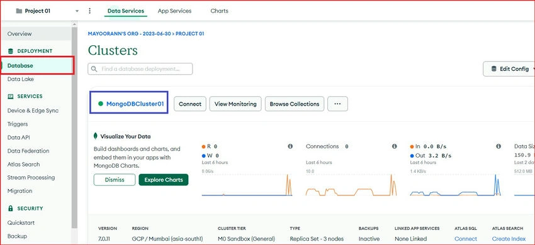Viewport: 535px width, 245px height.
Task: Switch to the App Services tab
Action: point(175,11)
